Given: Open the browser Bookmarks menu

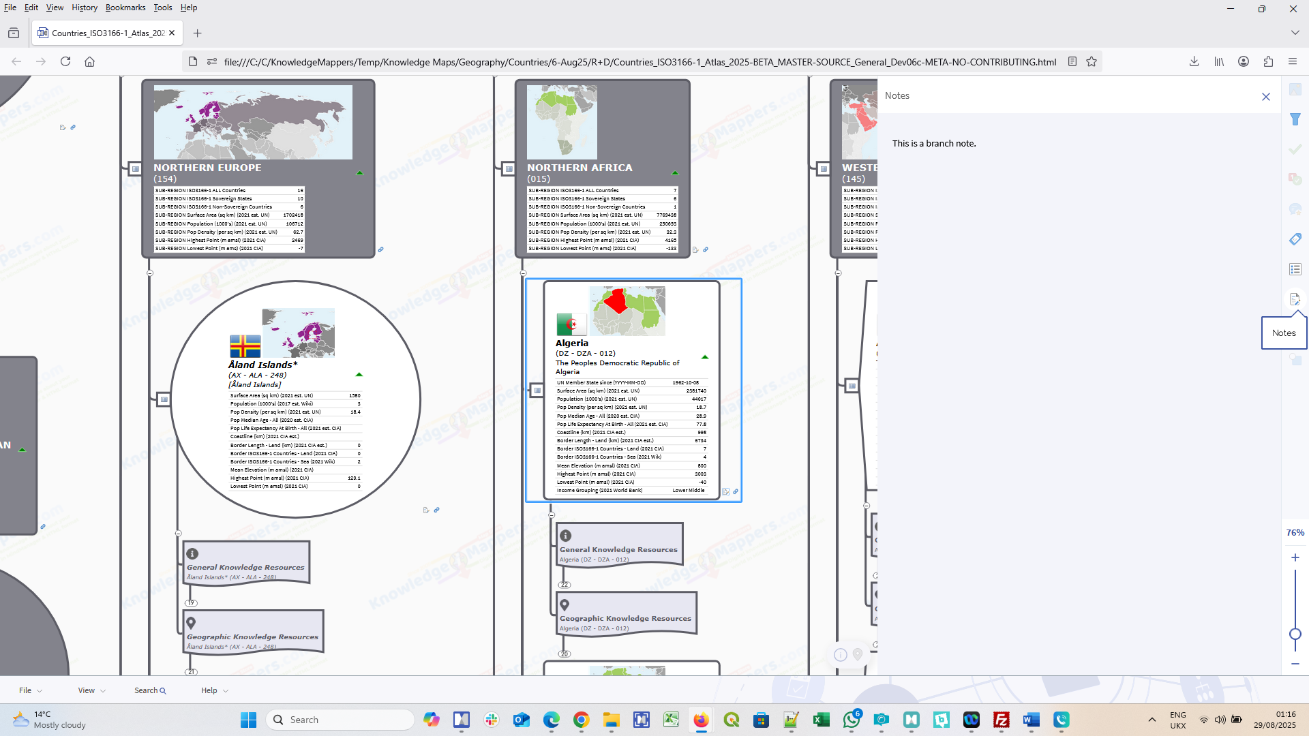Looking at the screenshot, I should click(125, 7).
